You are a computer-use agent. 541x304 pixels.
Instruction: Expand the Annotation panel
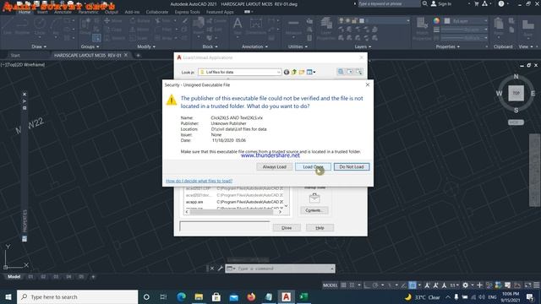pyautogui.click(x=254, y=46)
